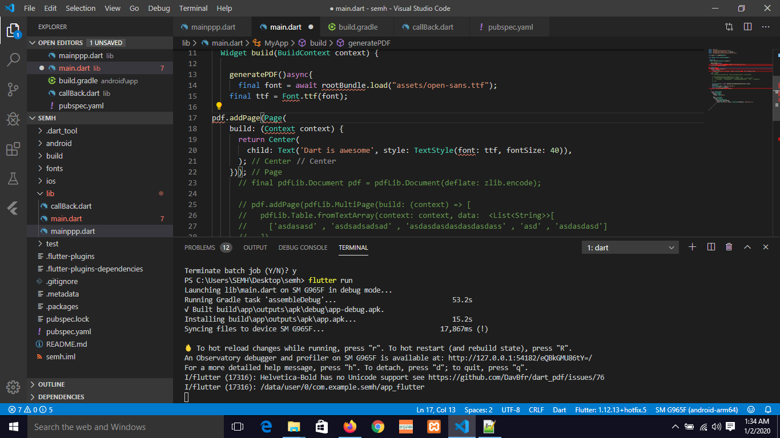Image resolution: width=780 pixels, height=438 pixels.
Task: Open the Explorer view in activity bar
Action: point(13,30)
